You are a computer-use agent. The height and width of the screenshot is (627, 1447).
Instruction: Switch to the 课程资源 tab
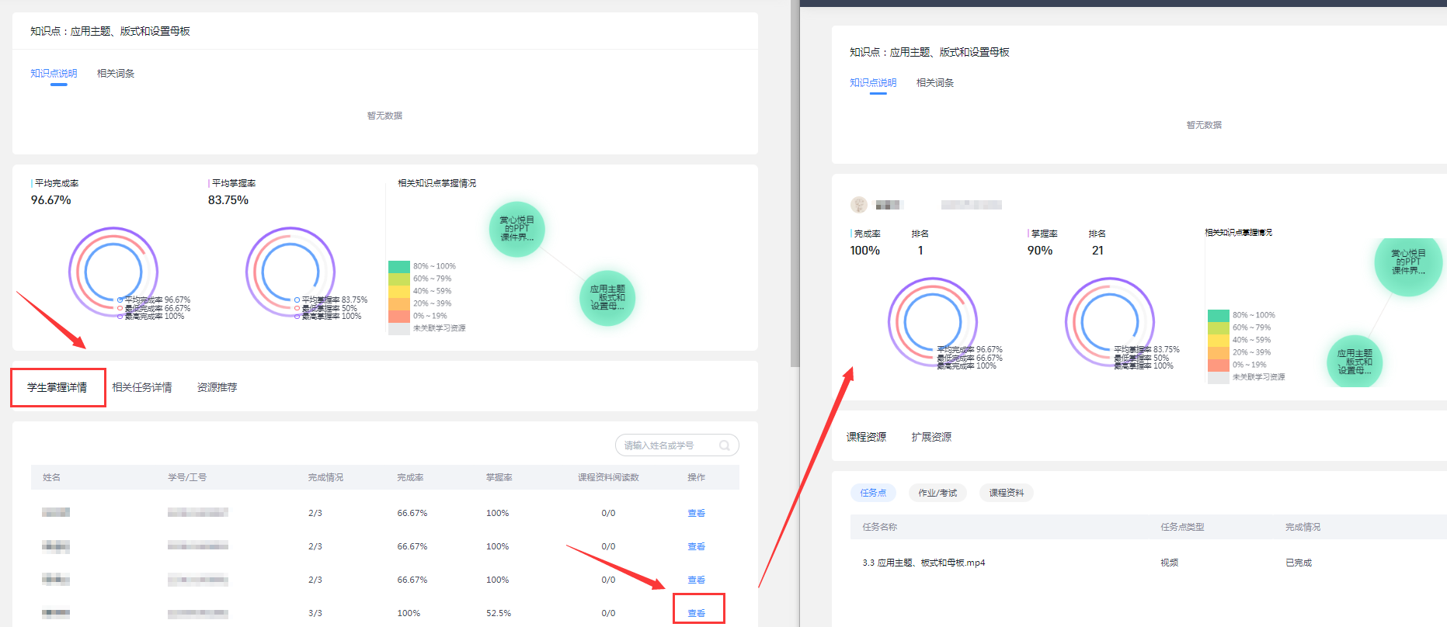click(866, 437)
